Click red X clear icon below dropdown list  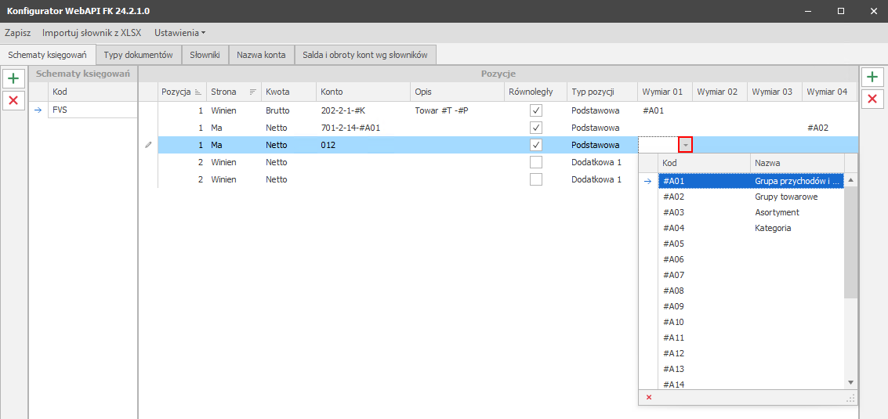click(x=648, y=398)
